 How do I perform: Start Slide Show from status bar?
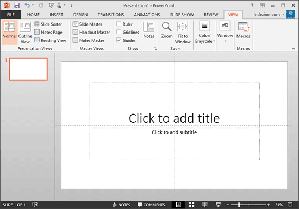click(218, 205)
